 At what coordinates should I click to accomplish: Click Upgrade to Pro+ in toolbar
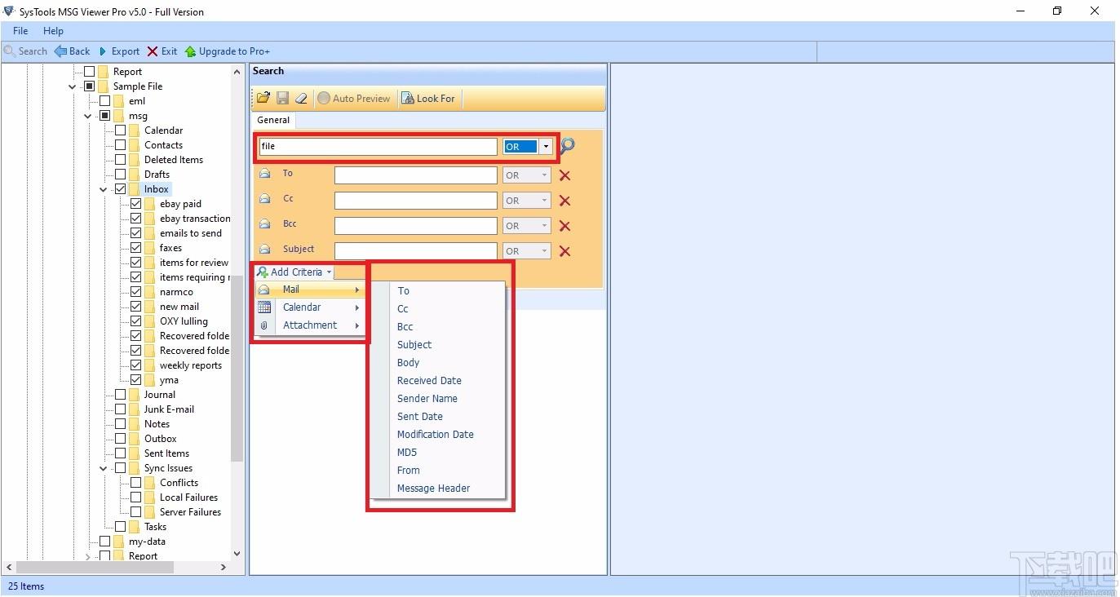[228, 51]
